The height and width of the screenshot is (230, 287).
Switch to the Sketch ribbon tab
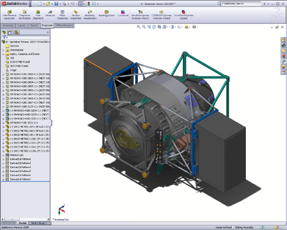point(34,26)
